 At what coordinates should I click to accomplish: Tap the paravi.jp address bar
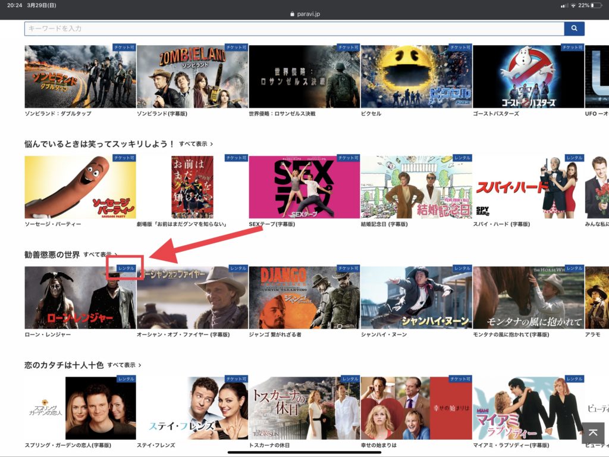tap(305, 14)
